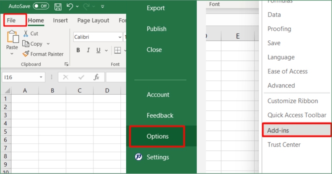The image size is (332, 174).
Task: Toggle Italic formatting
Action: [x=88, y=50]
